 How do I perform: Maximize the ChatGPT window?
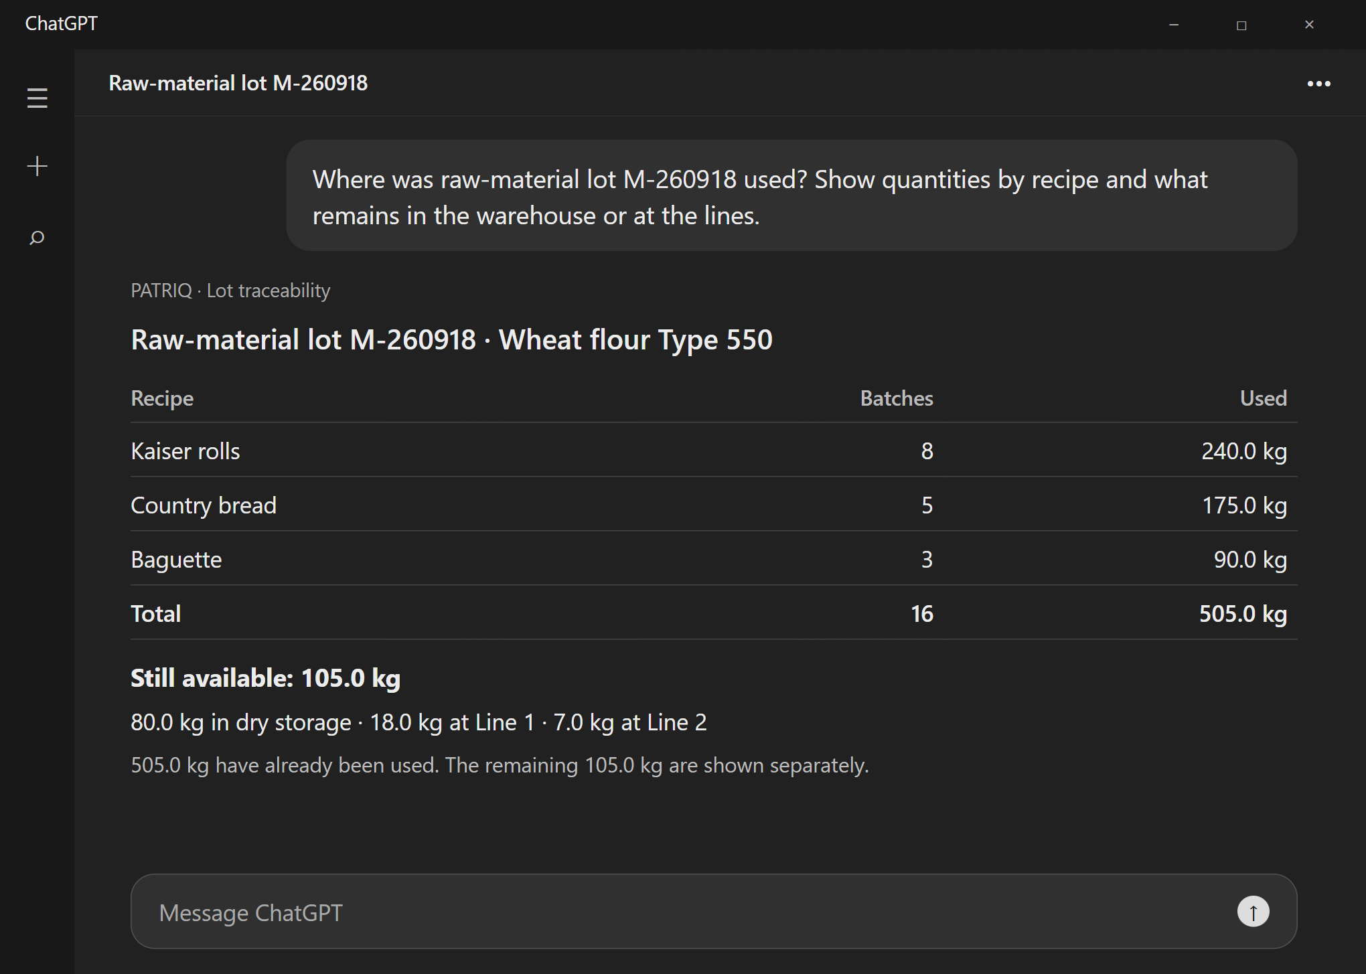pos(1241,25)
